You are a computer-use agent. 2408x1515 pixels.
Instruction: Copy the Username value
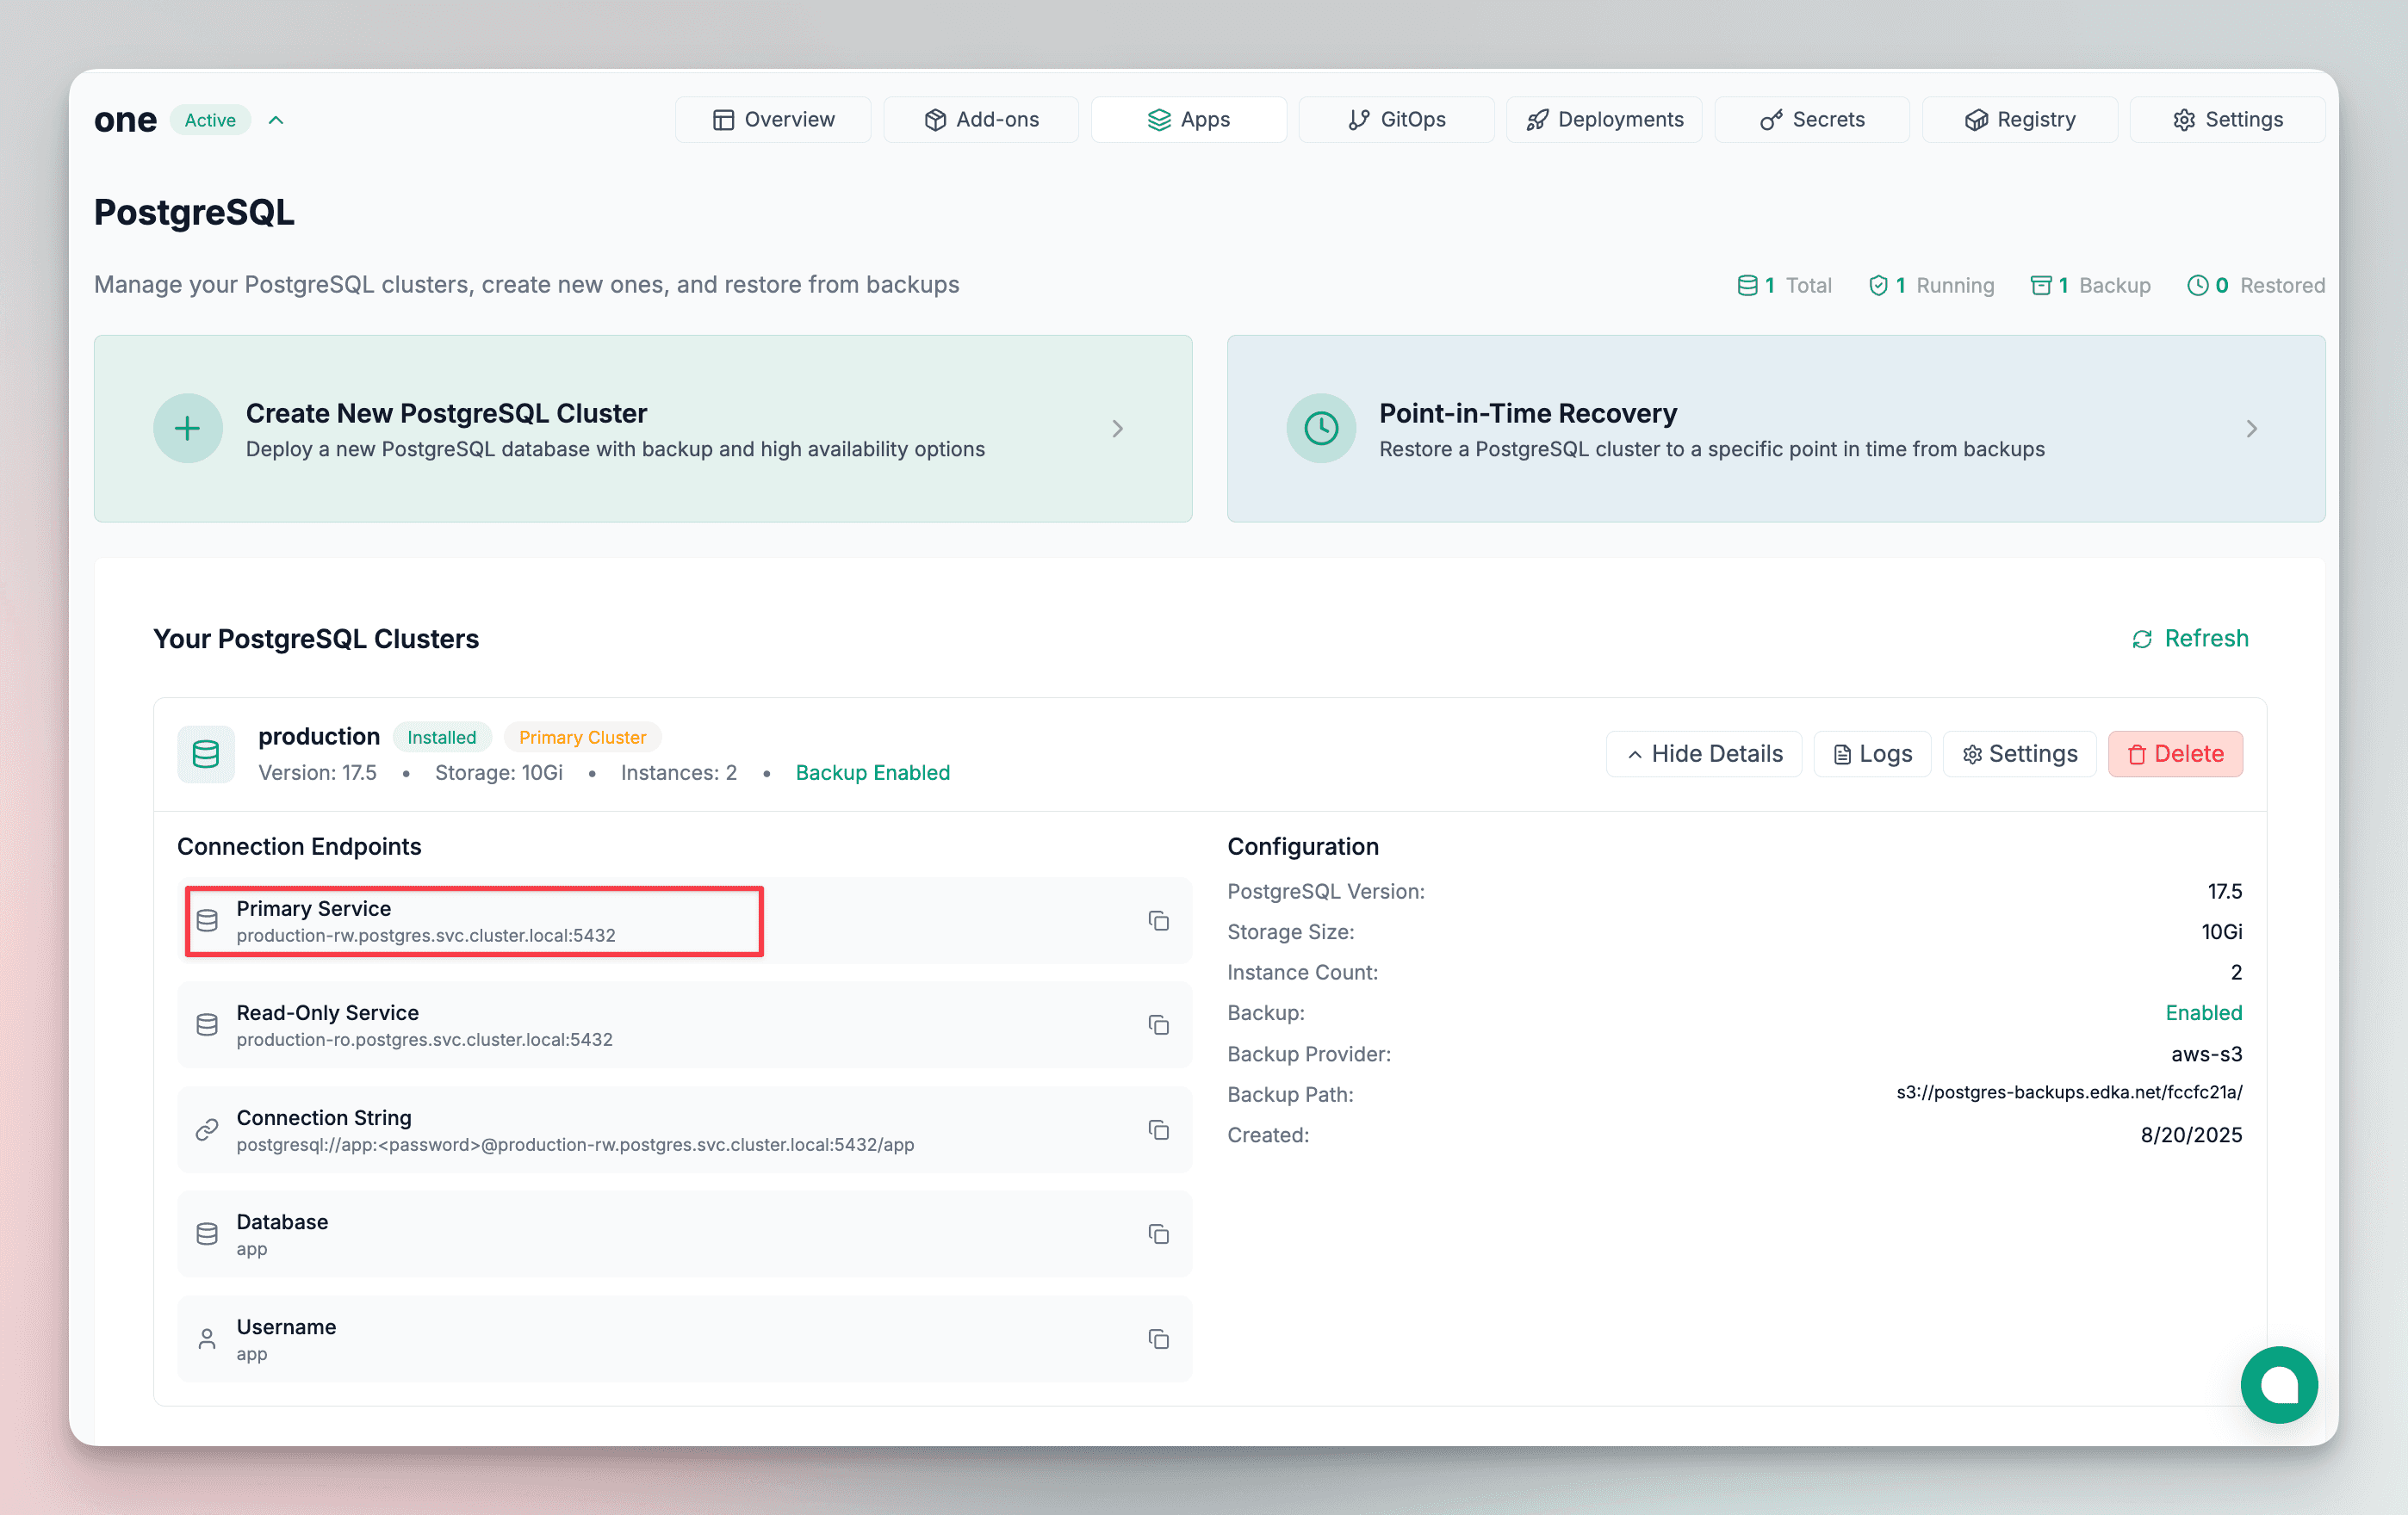coord(1158,1339)
